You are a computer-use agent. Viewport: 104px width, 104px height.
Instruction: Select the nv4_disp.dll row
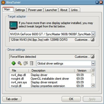[x=50, y=75]
